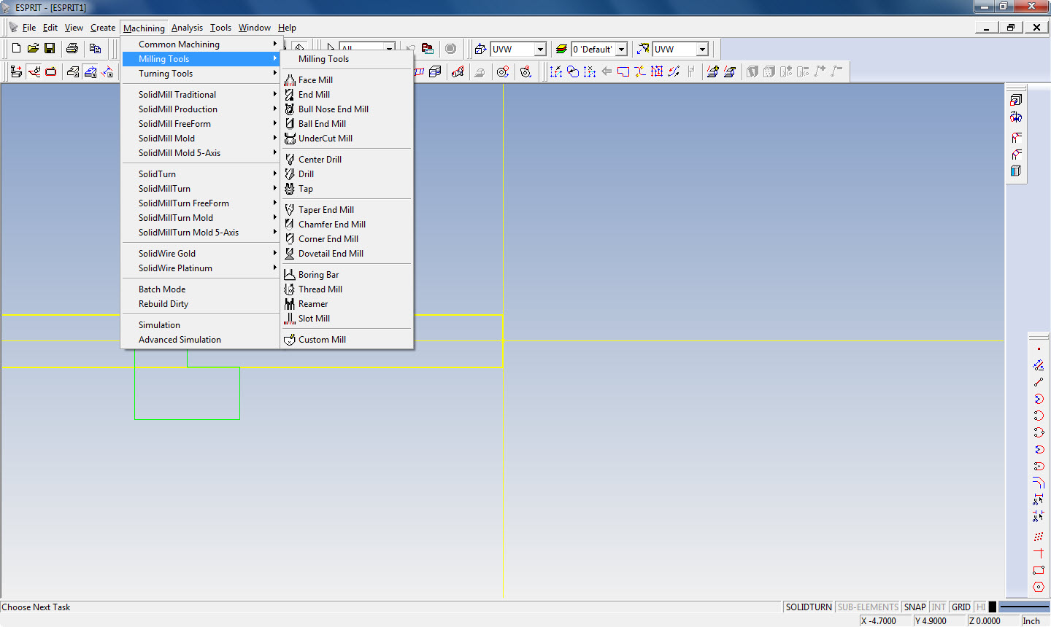1051x627 pixels.
Task: Toggle SUB-ELEMENTS mode in status bar
Action: [x=868, y=607]
